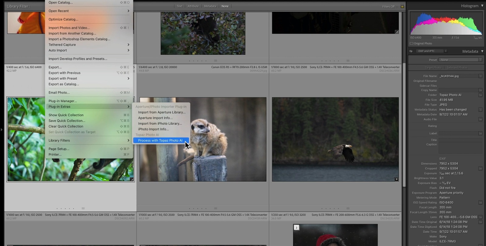The width and height of the screenshot is (486, 246).
Task: Click the Label field arrow icon
Action: point(480,133)
